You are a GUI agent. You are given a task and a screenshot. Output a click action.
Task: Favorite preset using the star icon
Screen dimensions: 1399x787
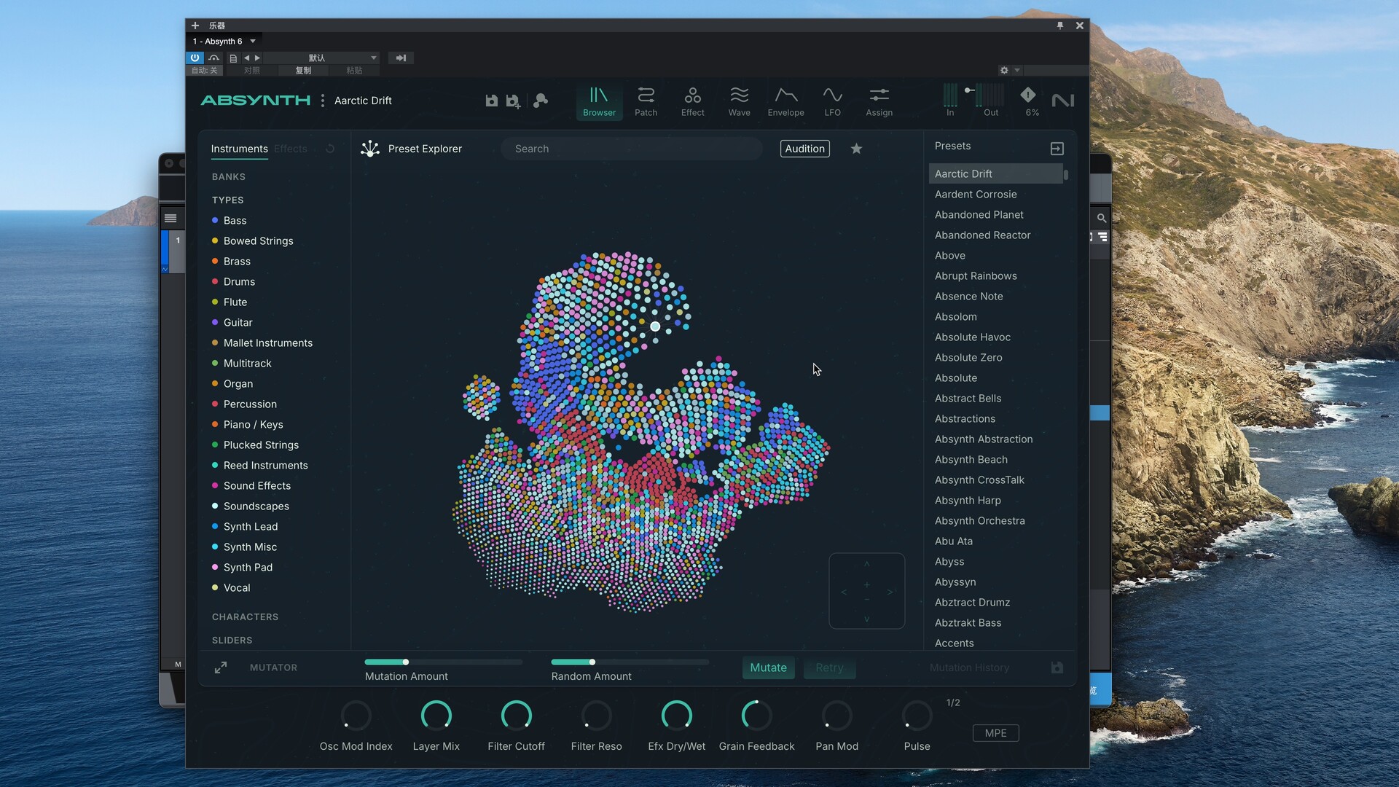pos(856,149)
